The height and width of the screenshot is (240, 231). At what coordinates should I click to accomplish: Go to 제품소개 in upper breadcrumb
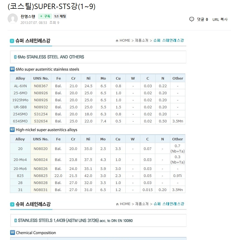point(141,41)
